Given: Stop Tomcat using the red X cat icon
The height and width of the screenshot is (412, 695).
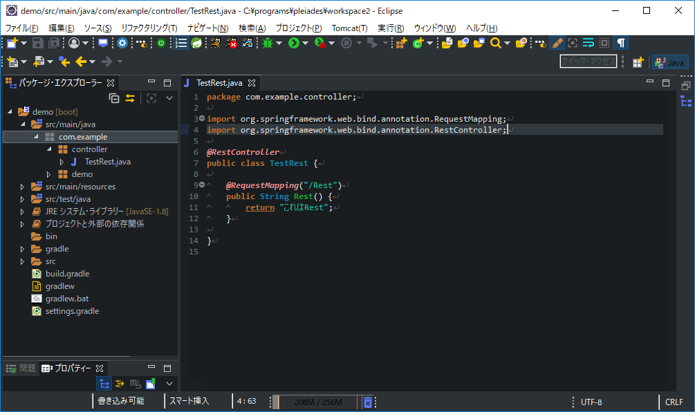Looking at the screenshot, I should (232, 43).
